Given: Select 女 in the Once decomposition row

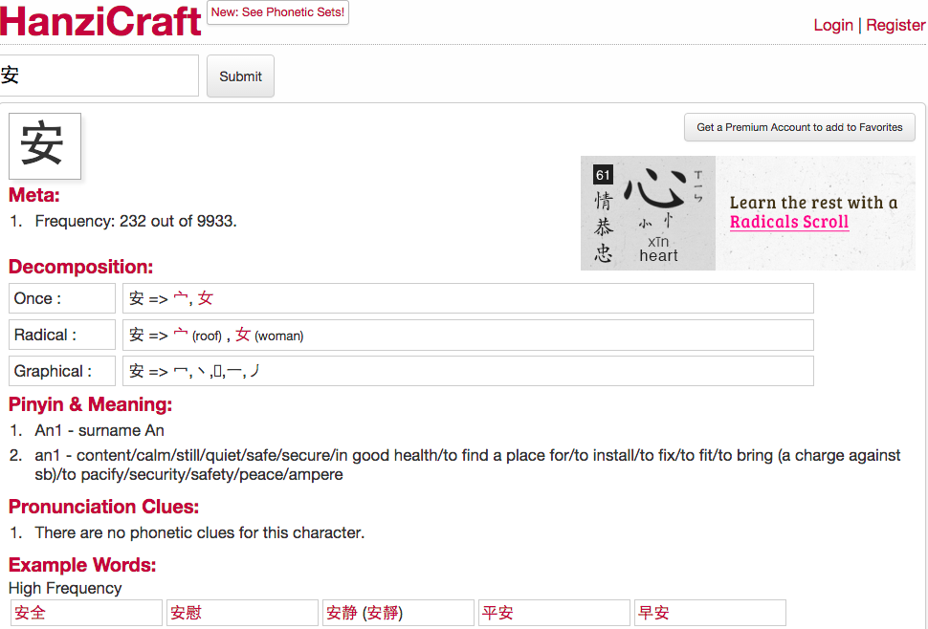Looking at the screenshot, I should pos(205,298).
